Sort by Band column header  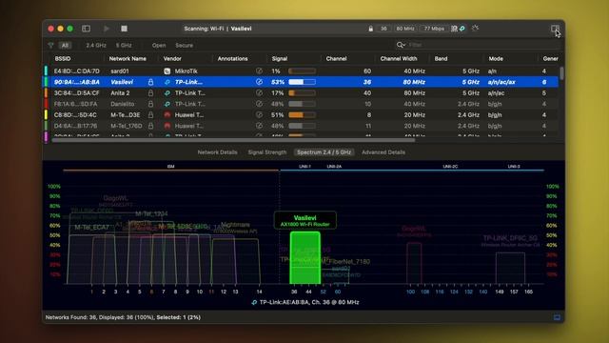tap(441, 59)
